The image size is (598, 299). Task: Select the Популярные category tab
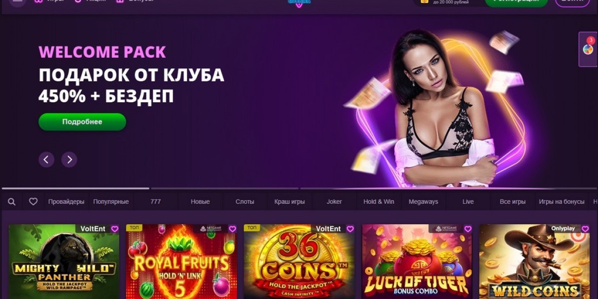[x=111, y=202]
